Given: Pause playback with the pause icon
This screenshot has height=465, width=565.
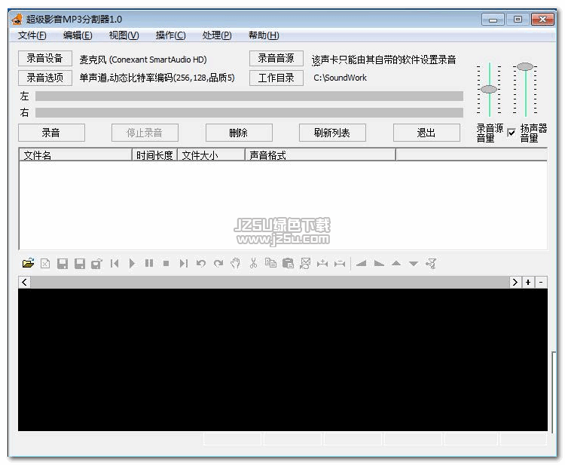Looking at the screenshot, I should tap(149, 264).
